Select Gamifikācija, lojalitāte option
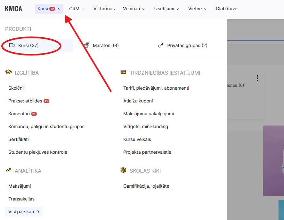The image size is (284, 220). pyautogui.click(x=146, y=186)
